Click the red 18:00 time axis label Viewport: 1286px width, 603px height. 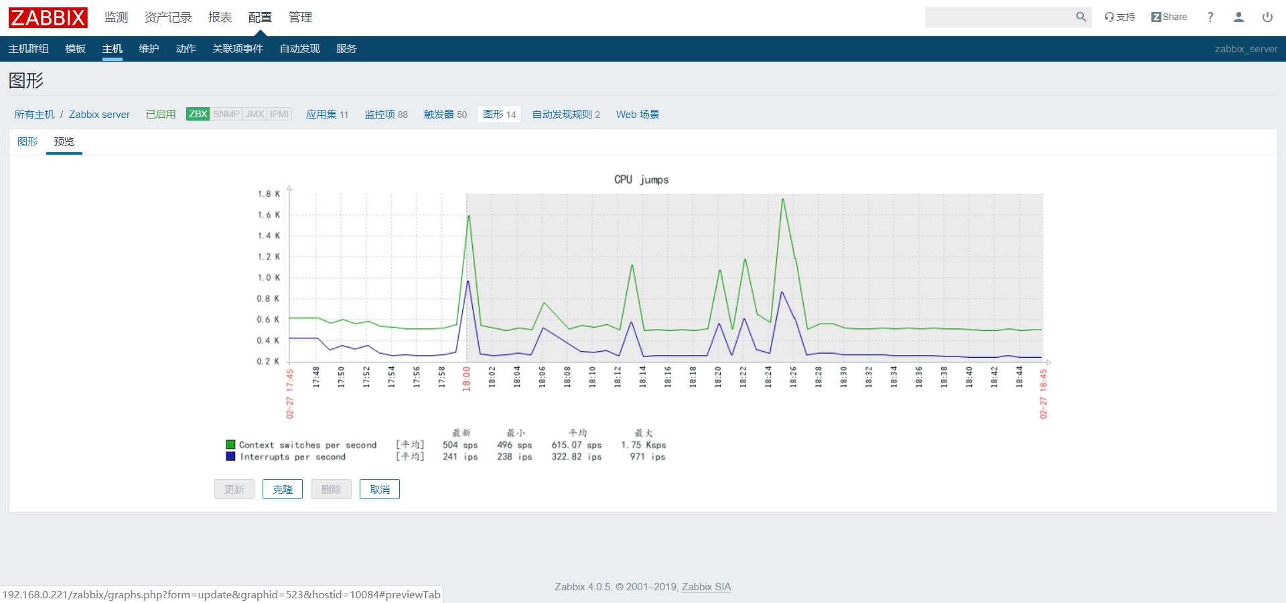tap(467, 379)
